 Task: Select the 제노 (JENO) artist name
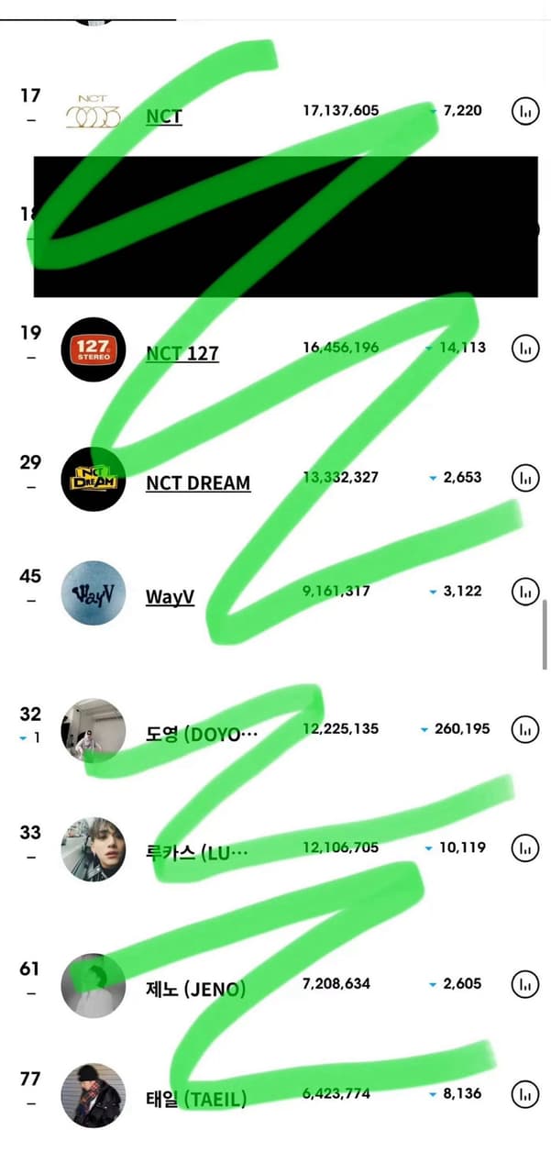point(196,989)
